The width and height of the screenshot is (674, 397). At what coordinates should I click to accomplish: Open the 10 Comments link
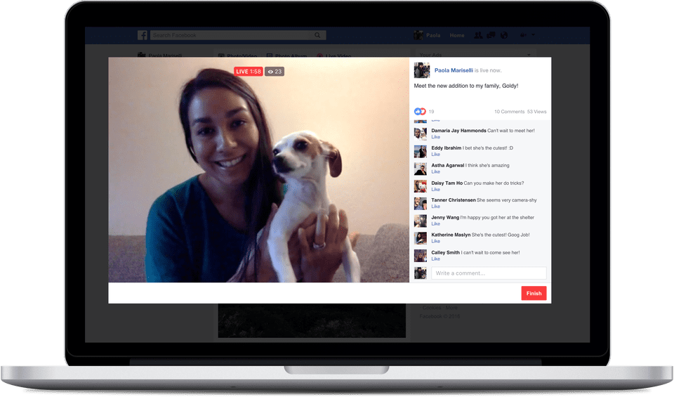click(510, 112)
